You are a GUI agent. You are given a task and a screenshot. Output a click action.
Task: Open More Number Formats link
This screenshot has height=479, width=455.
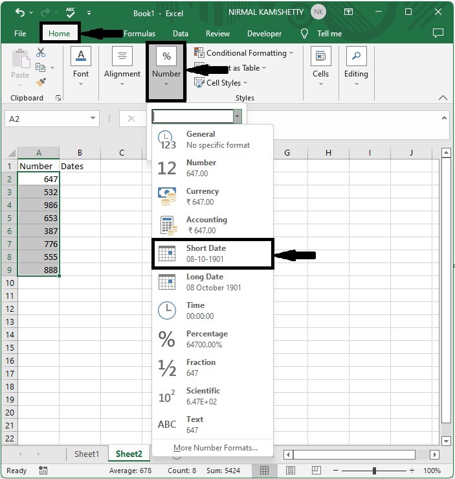pos(216,447)
